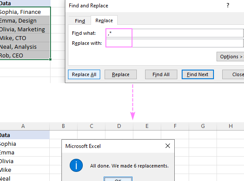
Task: Select the cell containing Neal, Analysis
Action: pos(25,47)
